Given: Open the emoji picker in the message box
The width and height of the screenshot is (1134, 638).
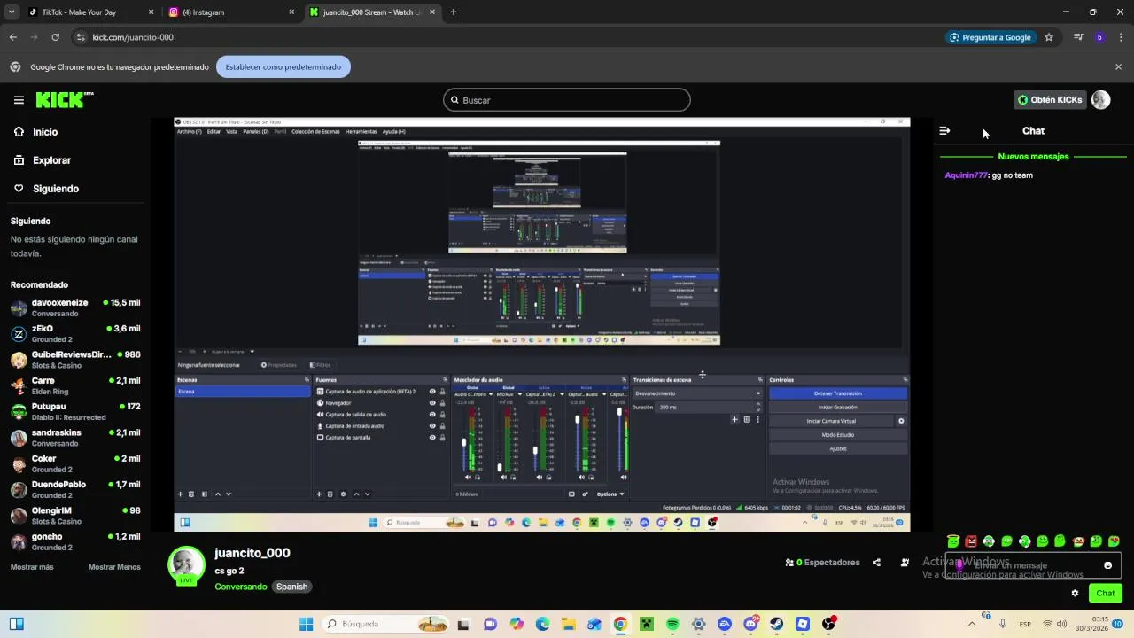Looking at the screenshot, I should click(x=1107, y=565).
